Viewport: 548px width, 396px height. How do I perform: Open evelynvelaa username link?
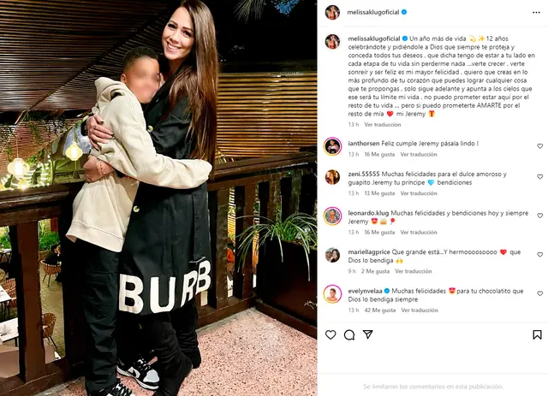tap(365, 291)
